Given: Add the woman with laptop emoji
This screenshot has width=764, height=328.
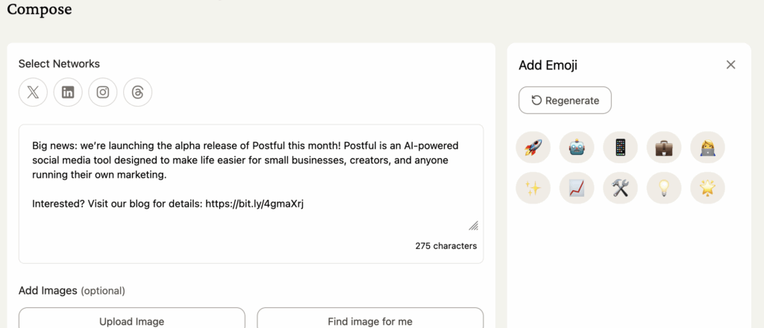Looking at the screenshot, I should [707, 147].
